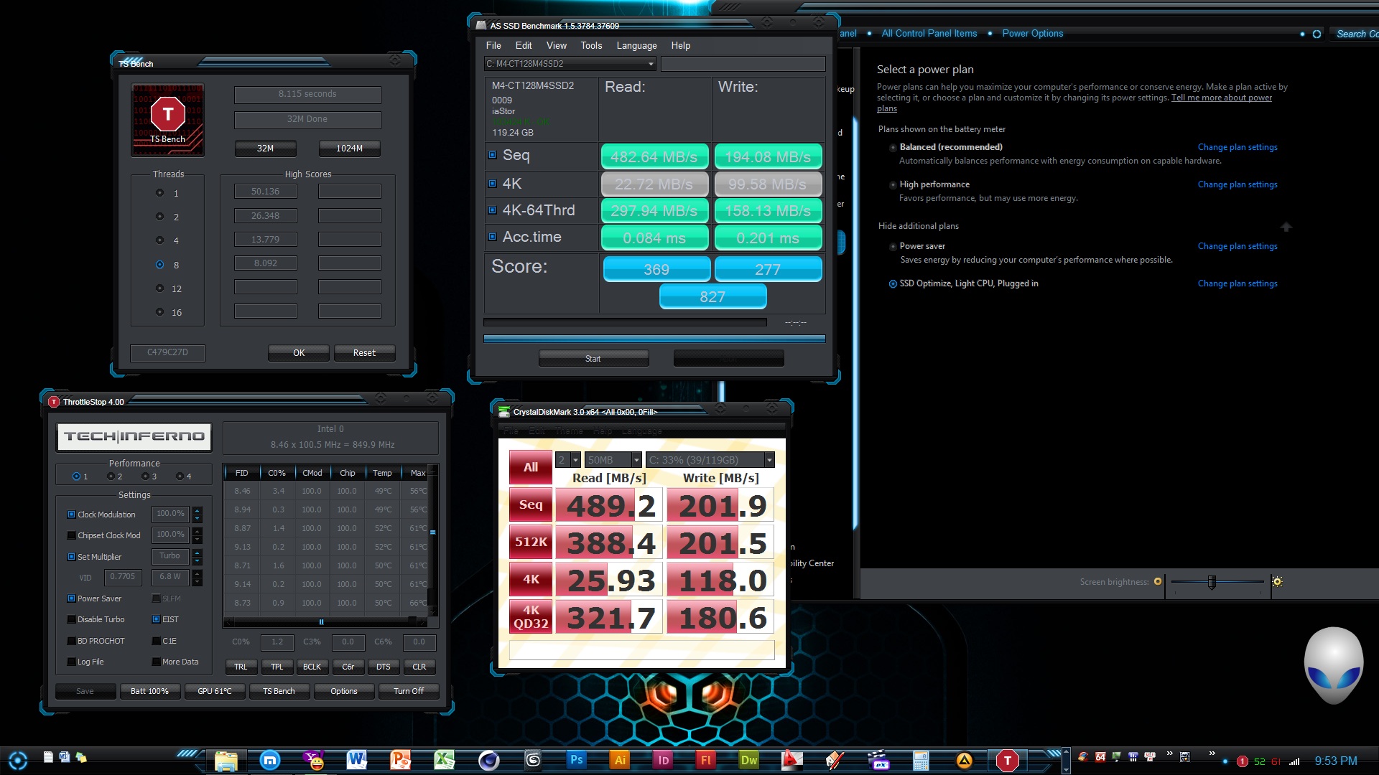Launch Photoshop from the taskbar
The height and width of the screenshot is (775, 1379).
[x=576, y=761]
